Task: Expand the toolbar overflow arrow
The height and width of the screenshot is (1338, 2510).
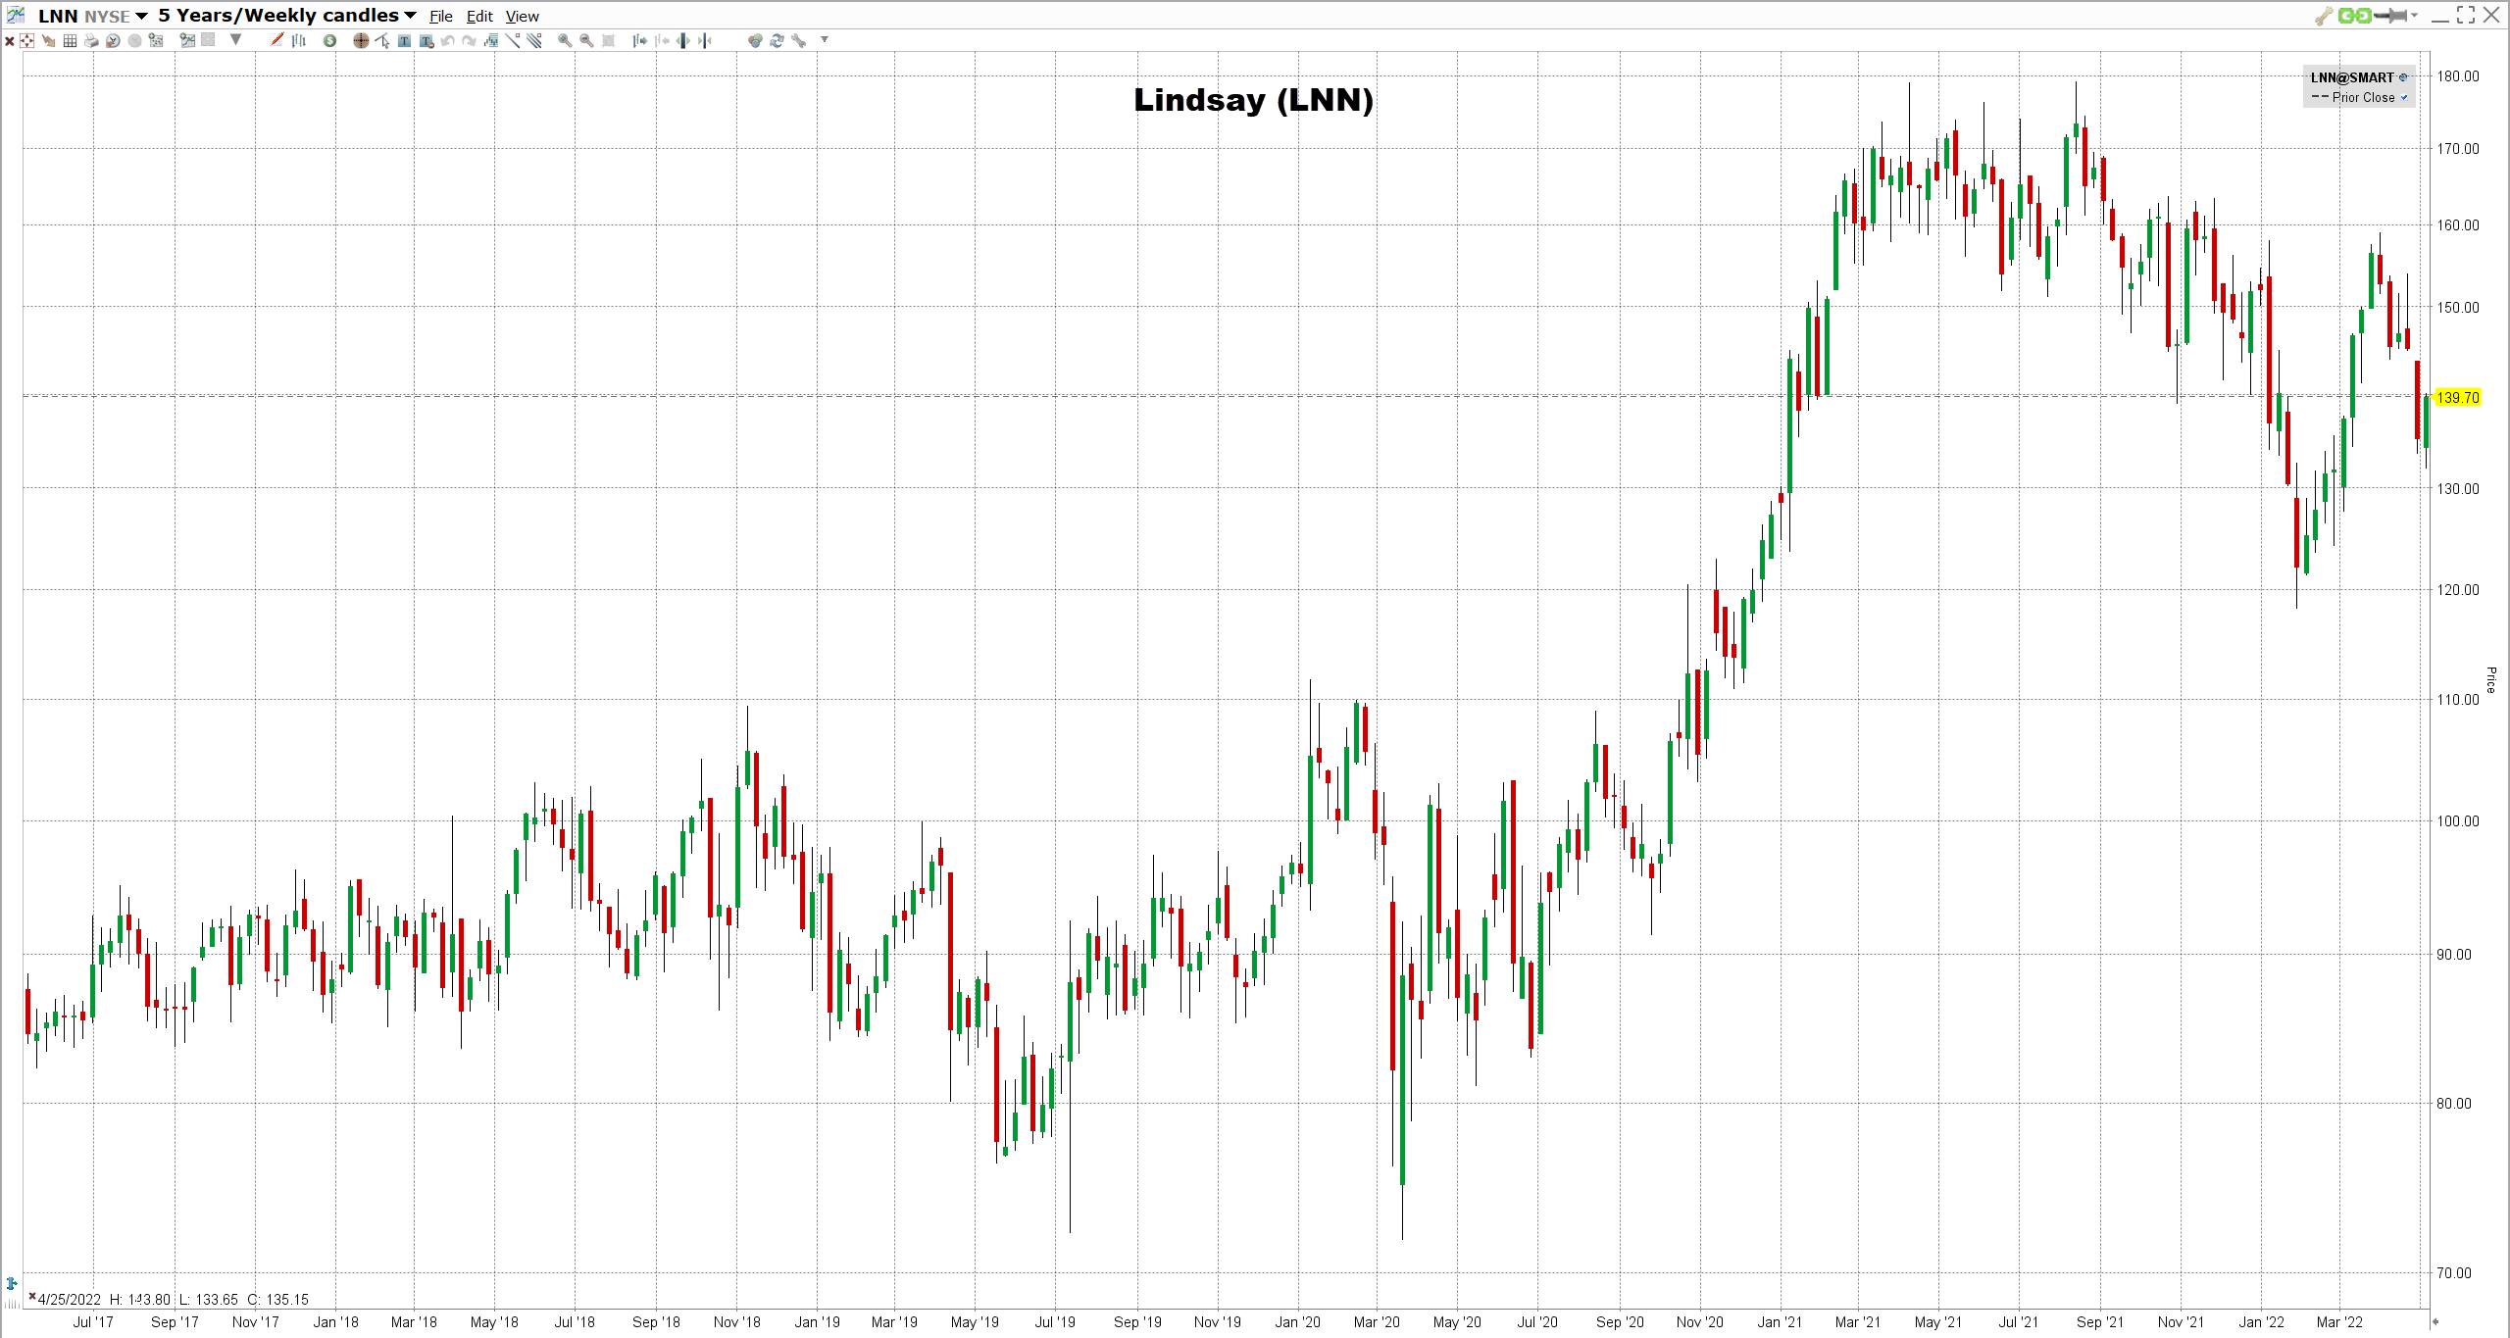Action: tap(825, 39)
